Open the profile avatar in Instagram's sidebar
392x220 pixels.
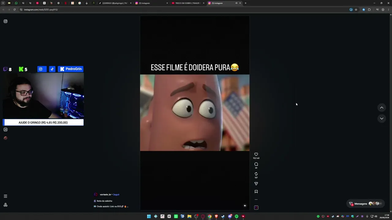point(6,138)
